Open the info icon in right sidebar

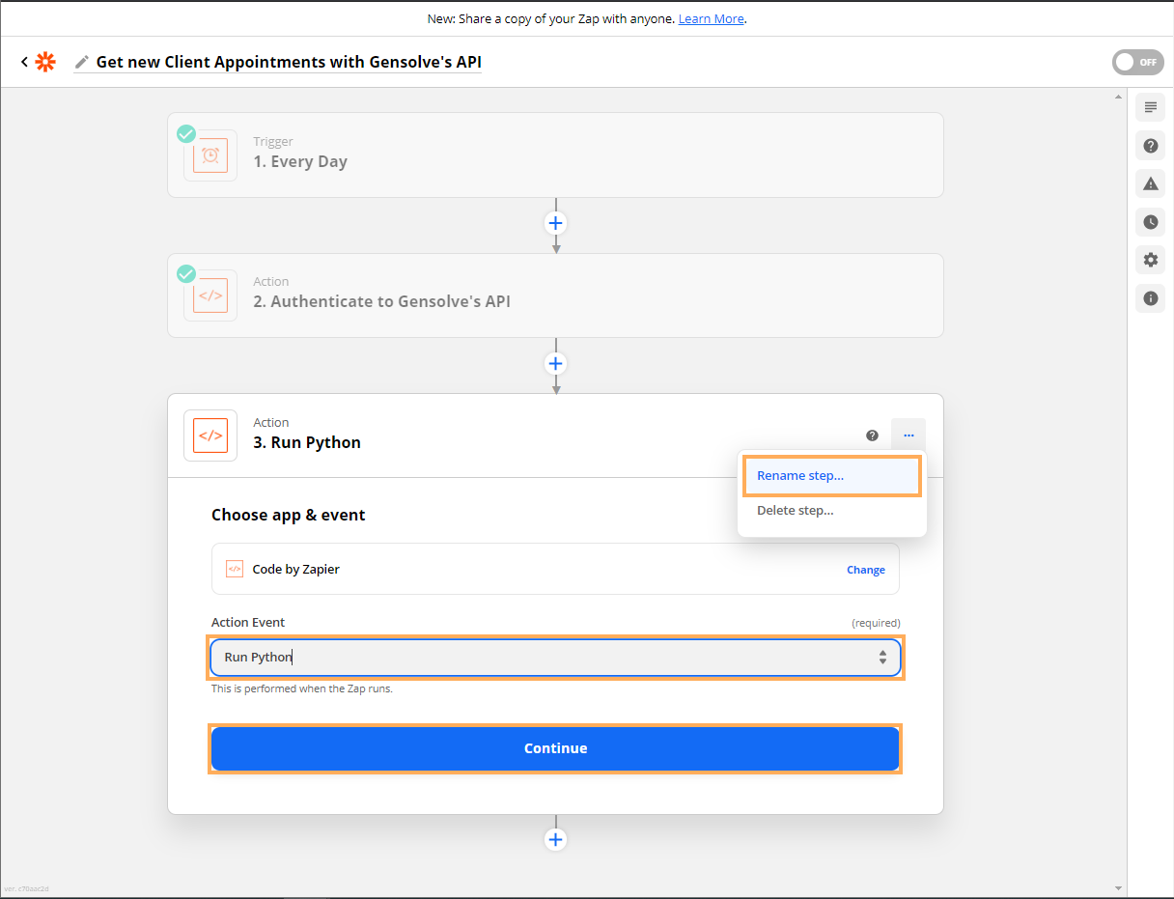point(1150,298)
